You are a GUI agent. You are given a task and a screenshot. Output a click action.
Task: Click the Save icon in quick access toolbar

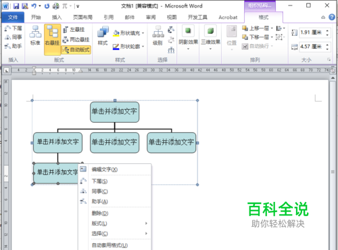[16, 6]
